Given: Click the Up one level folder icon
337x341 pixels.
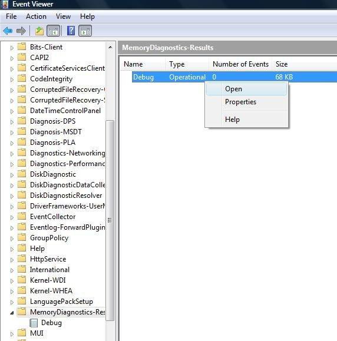Looking at the screenshot, I should click(x=39, y=31).
